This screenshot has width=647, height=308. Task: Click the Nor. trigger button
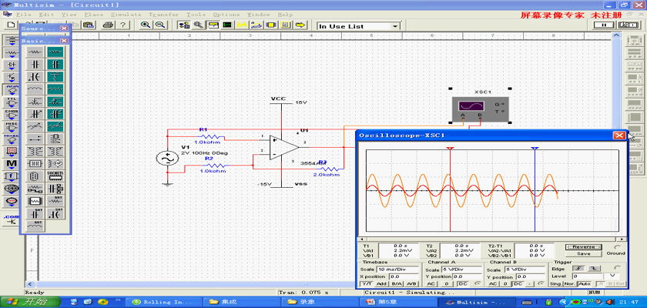point(570,283)
